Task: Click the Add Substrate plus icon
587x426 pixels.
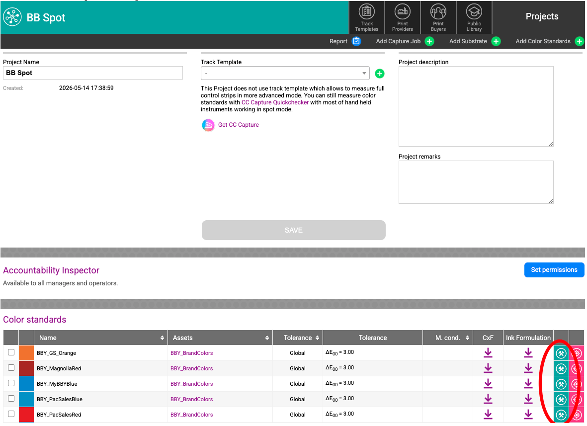Action: [x=496, y=41]
